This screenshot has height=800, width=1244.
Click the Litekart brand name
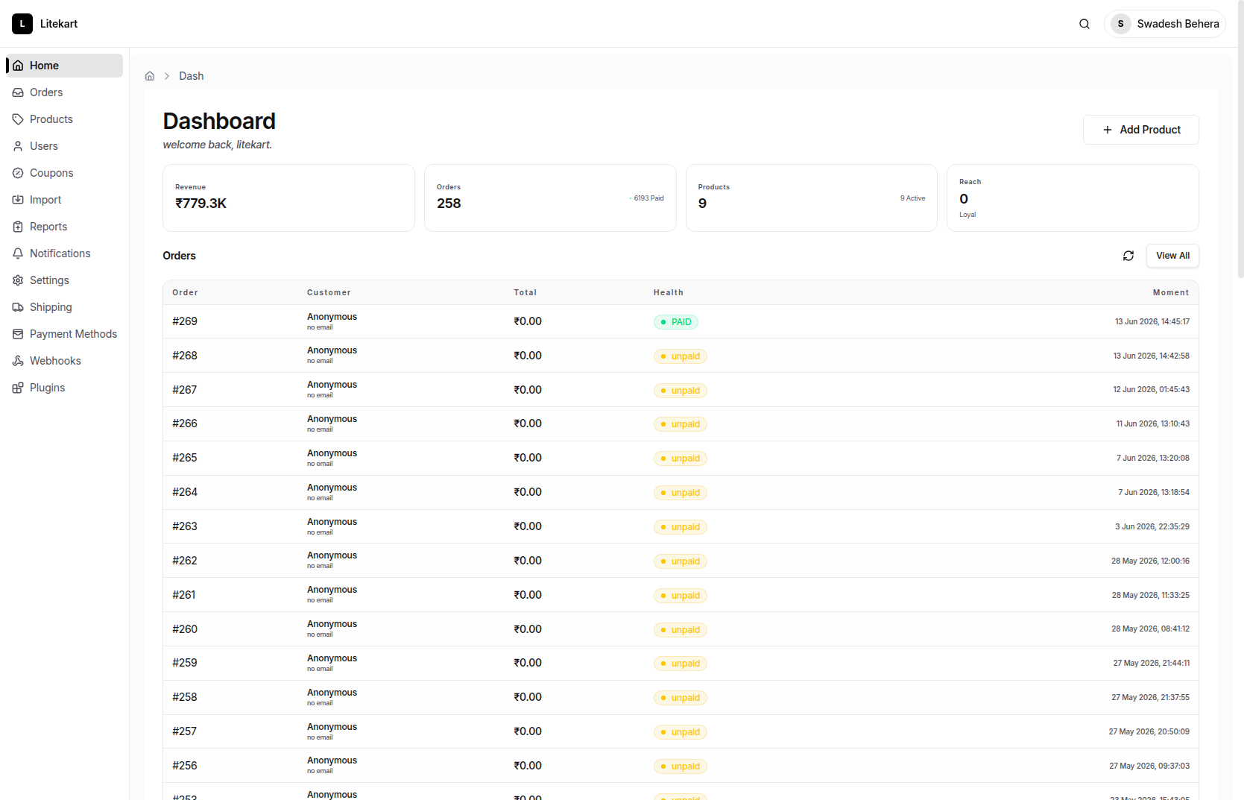tap(59, 24)
